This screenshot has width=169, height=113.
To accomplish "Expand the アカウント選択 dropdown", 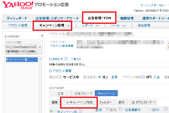I will point(40,47).
